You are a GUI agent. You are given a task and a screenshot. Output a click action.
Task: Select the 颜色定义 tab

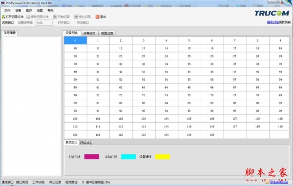pyautogui.click(x=71, y=143)
